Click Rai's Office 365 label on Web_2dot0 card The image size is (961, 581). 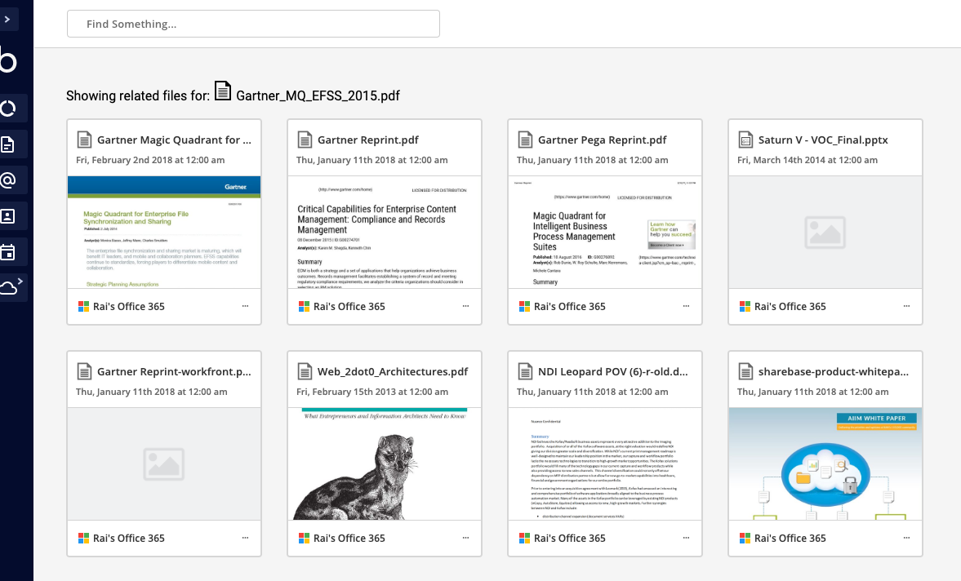(x=349, y=538)
